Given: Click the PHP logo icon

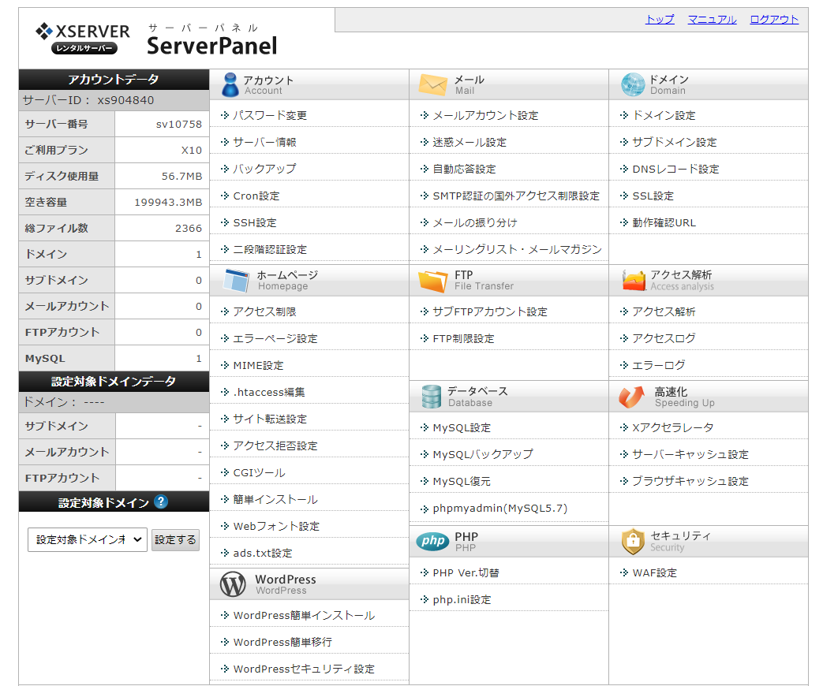Looking at the screenshot, I should (x=433, y=541).
